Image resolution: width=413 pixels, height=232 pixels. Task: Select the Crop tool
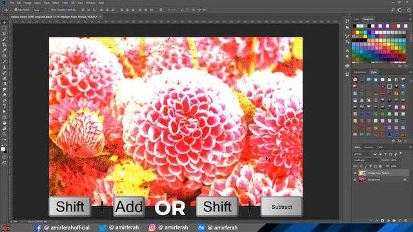[x=5, y=44]
